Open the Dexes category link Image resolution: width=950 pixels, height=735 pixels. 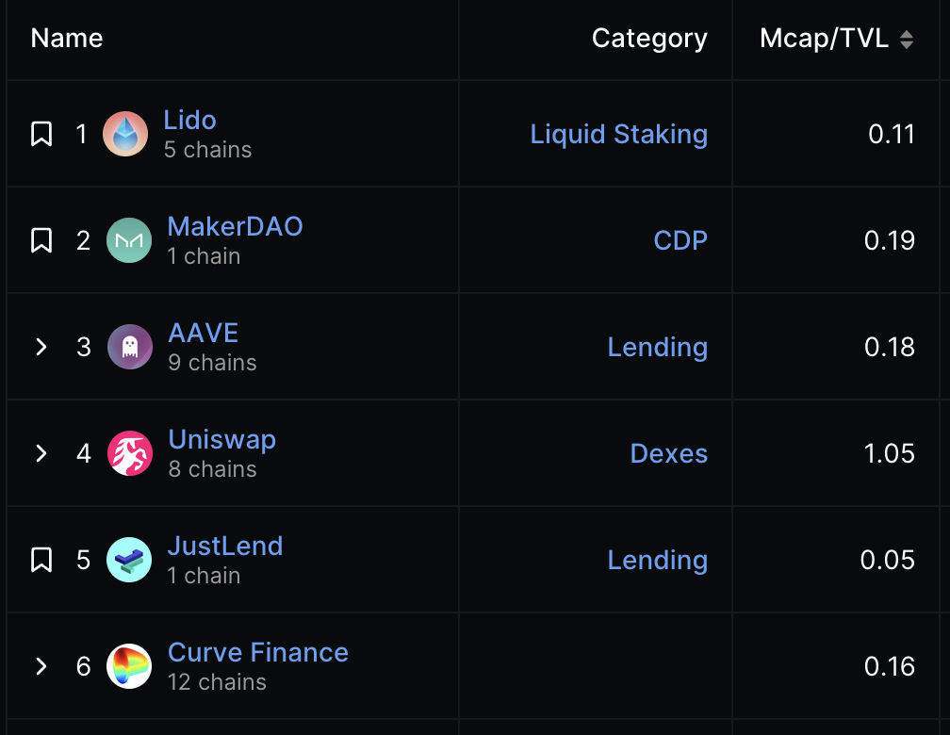click(668, 453)
